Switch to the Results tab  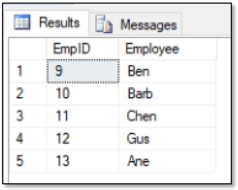[46, 22]
